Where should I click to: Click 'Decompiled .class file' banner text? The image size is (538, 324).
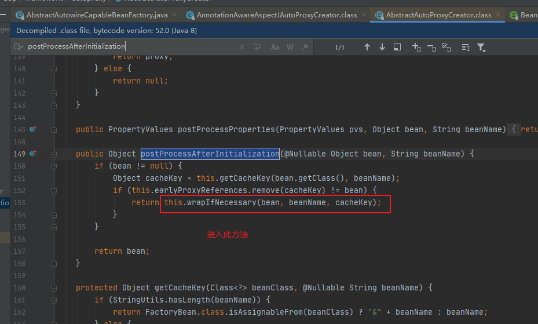coord(107,31)
